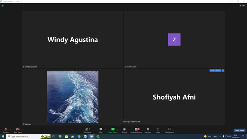Expand chat options arrow beside Chat
Screen dimensions: 247x139
pyautogui.click(x=105, y=129)
